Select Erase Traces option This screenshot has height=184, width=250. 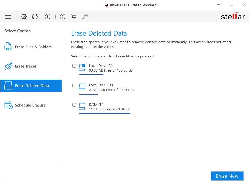31,66
